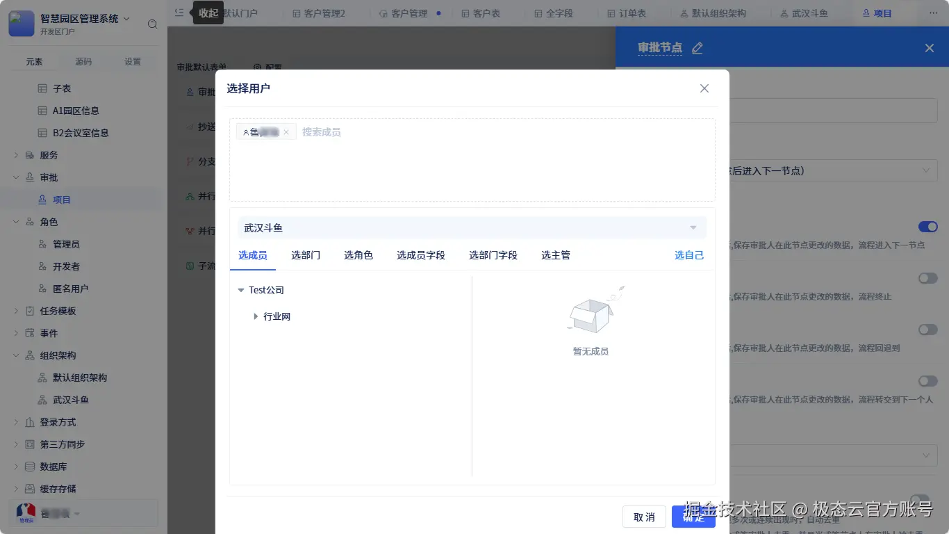Click the table icon of A1园区信息

click(42, 111)
